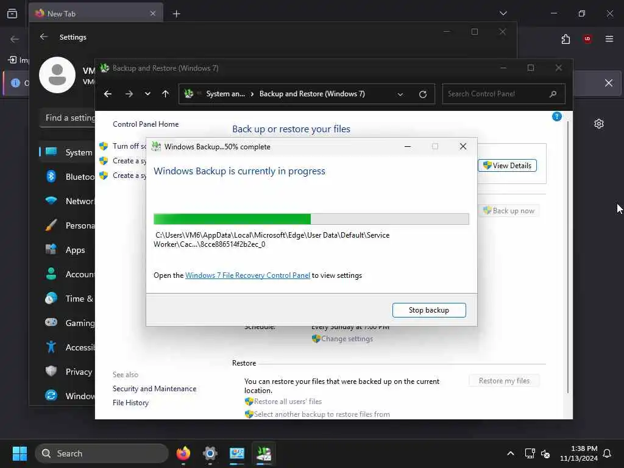Click the taskbar Search box
This screenshot has width=624, height=468.
pyautogui.click(x=102, y=453)
